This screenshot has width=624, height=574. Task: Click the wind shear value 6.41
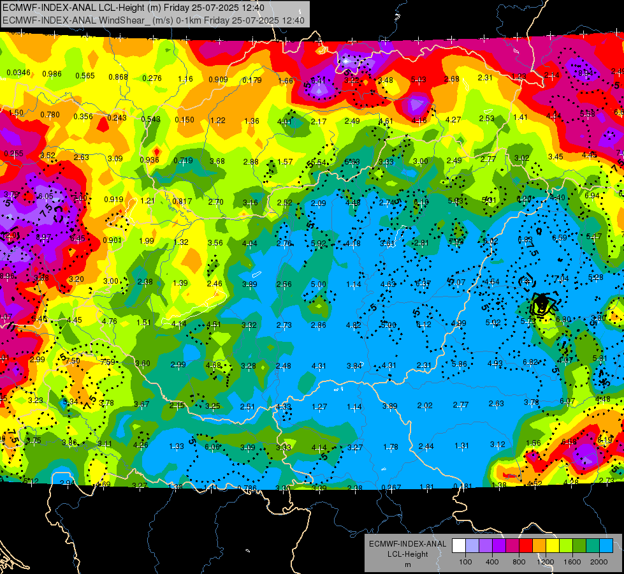(318, 81)
